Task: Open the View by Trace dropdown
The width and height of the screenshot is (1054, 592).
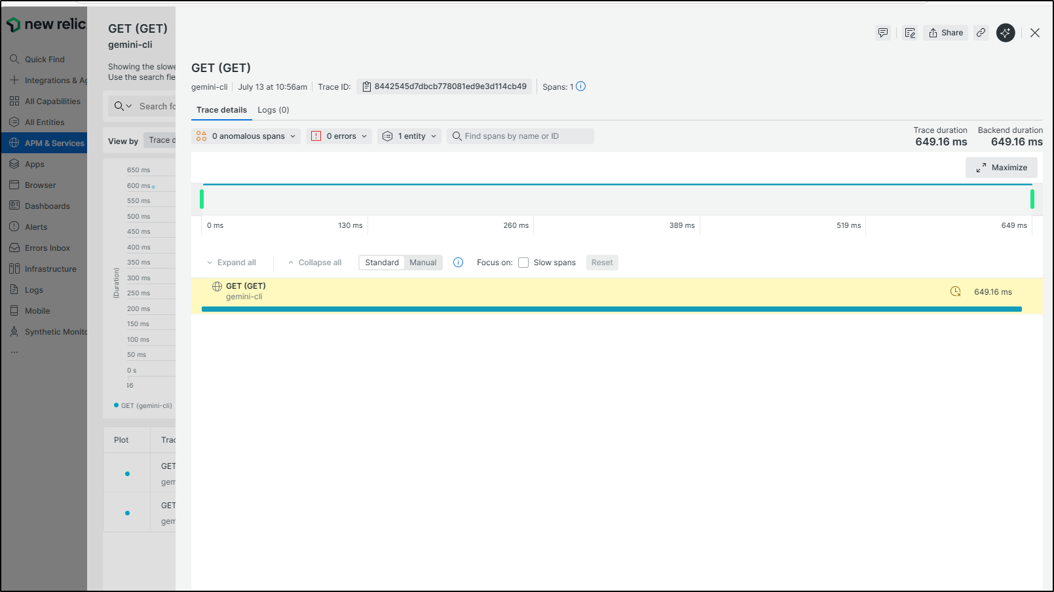Action: (160, 140)
